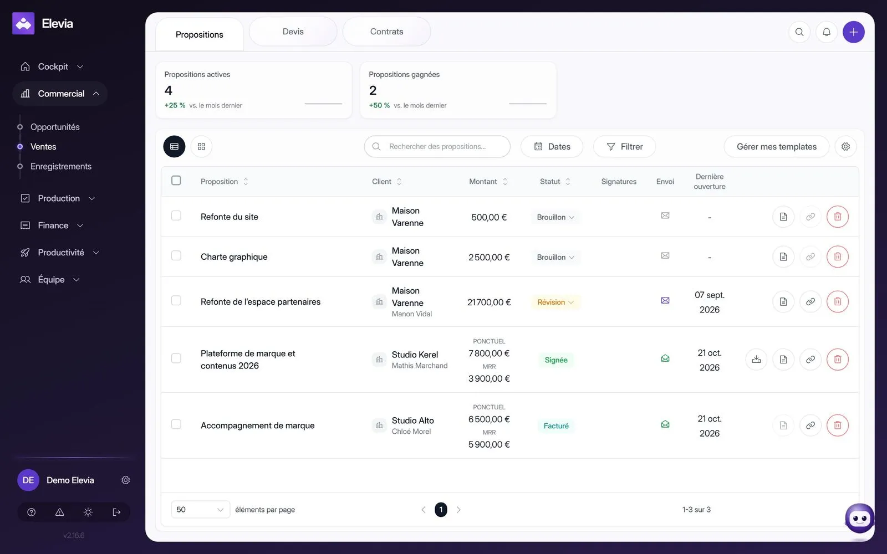The image size is (887, 554).
Task: Download Plateforme de marque signed document
Action: [x=756, y=360]
